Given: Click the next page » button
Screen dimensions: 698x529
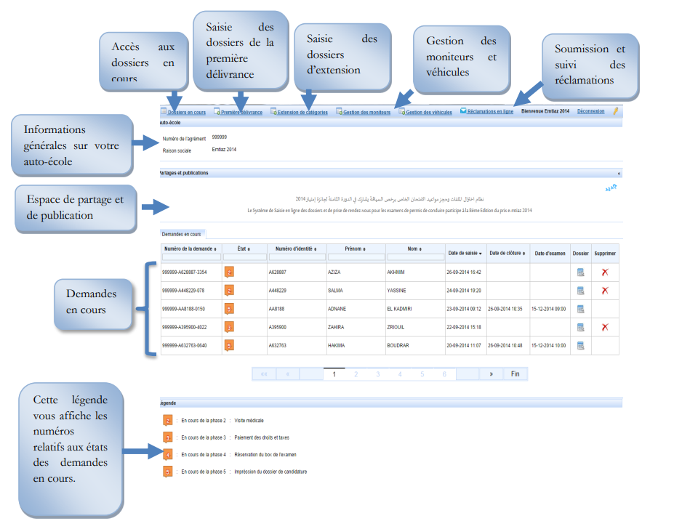Looking at the screenshot, I should click(491, 374).
